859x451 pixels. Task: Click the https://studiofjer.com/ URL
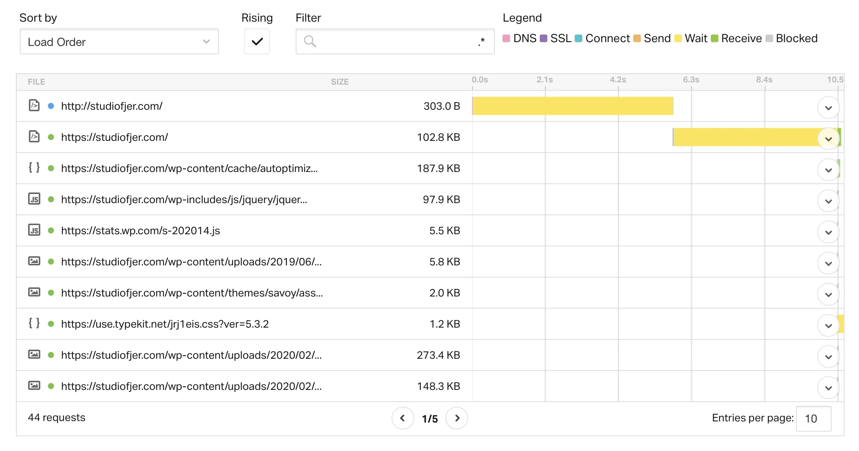coord(114,137)
